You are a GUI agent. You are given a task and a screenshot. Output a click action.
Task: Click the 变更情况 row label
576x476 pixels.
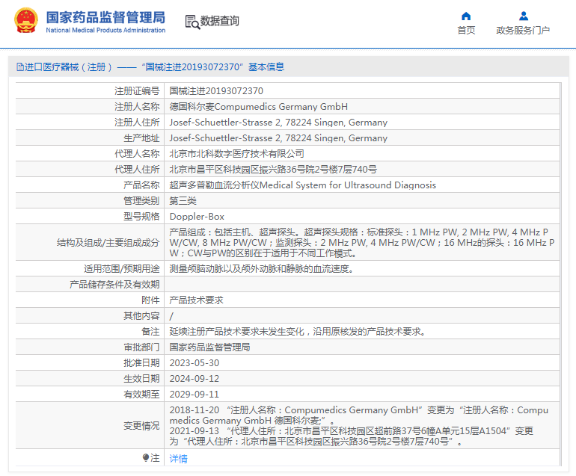pyautogui.click(x=141, y=426)
